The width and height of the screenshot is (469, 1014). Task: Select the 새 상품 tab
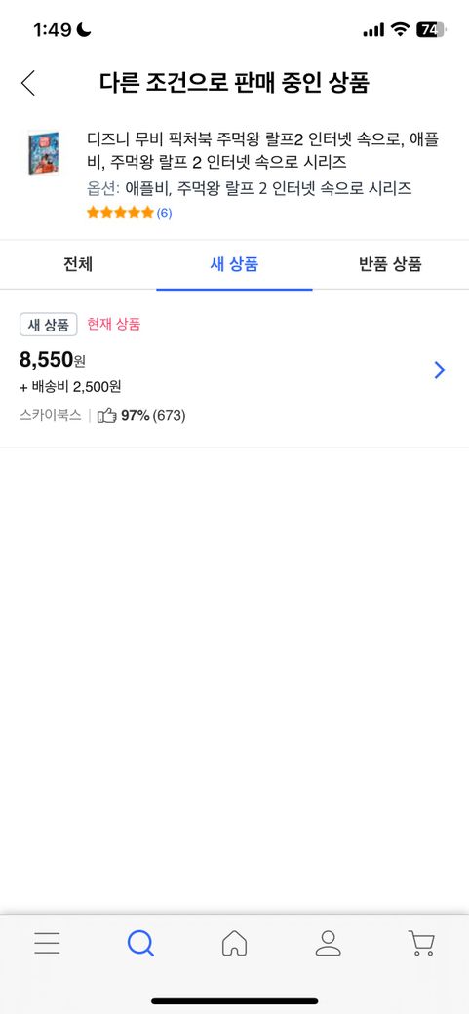234,264
